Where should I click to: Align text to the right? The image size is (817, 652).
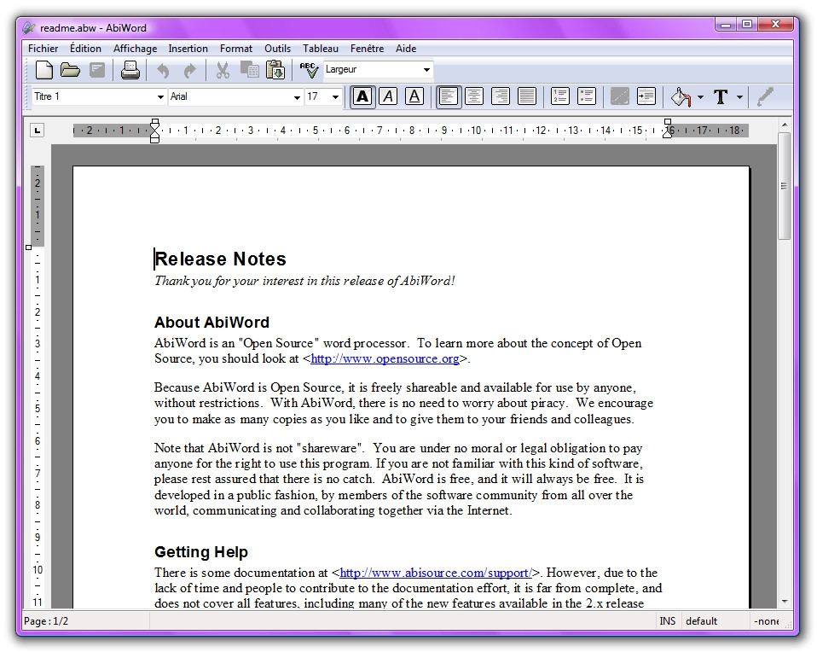(x=501, y=96)
